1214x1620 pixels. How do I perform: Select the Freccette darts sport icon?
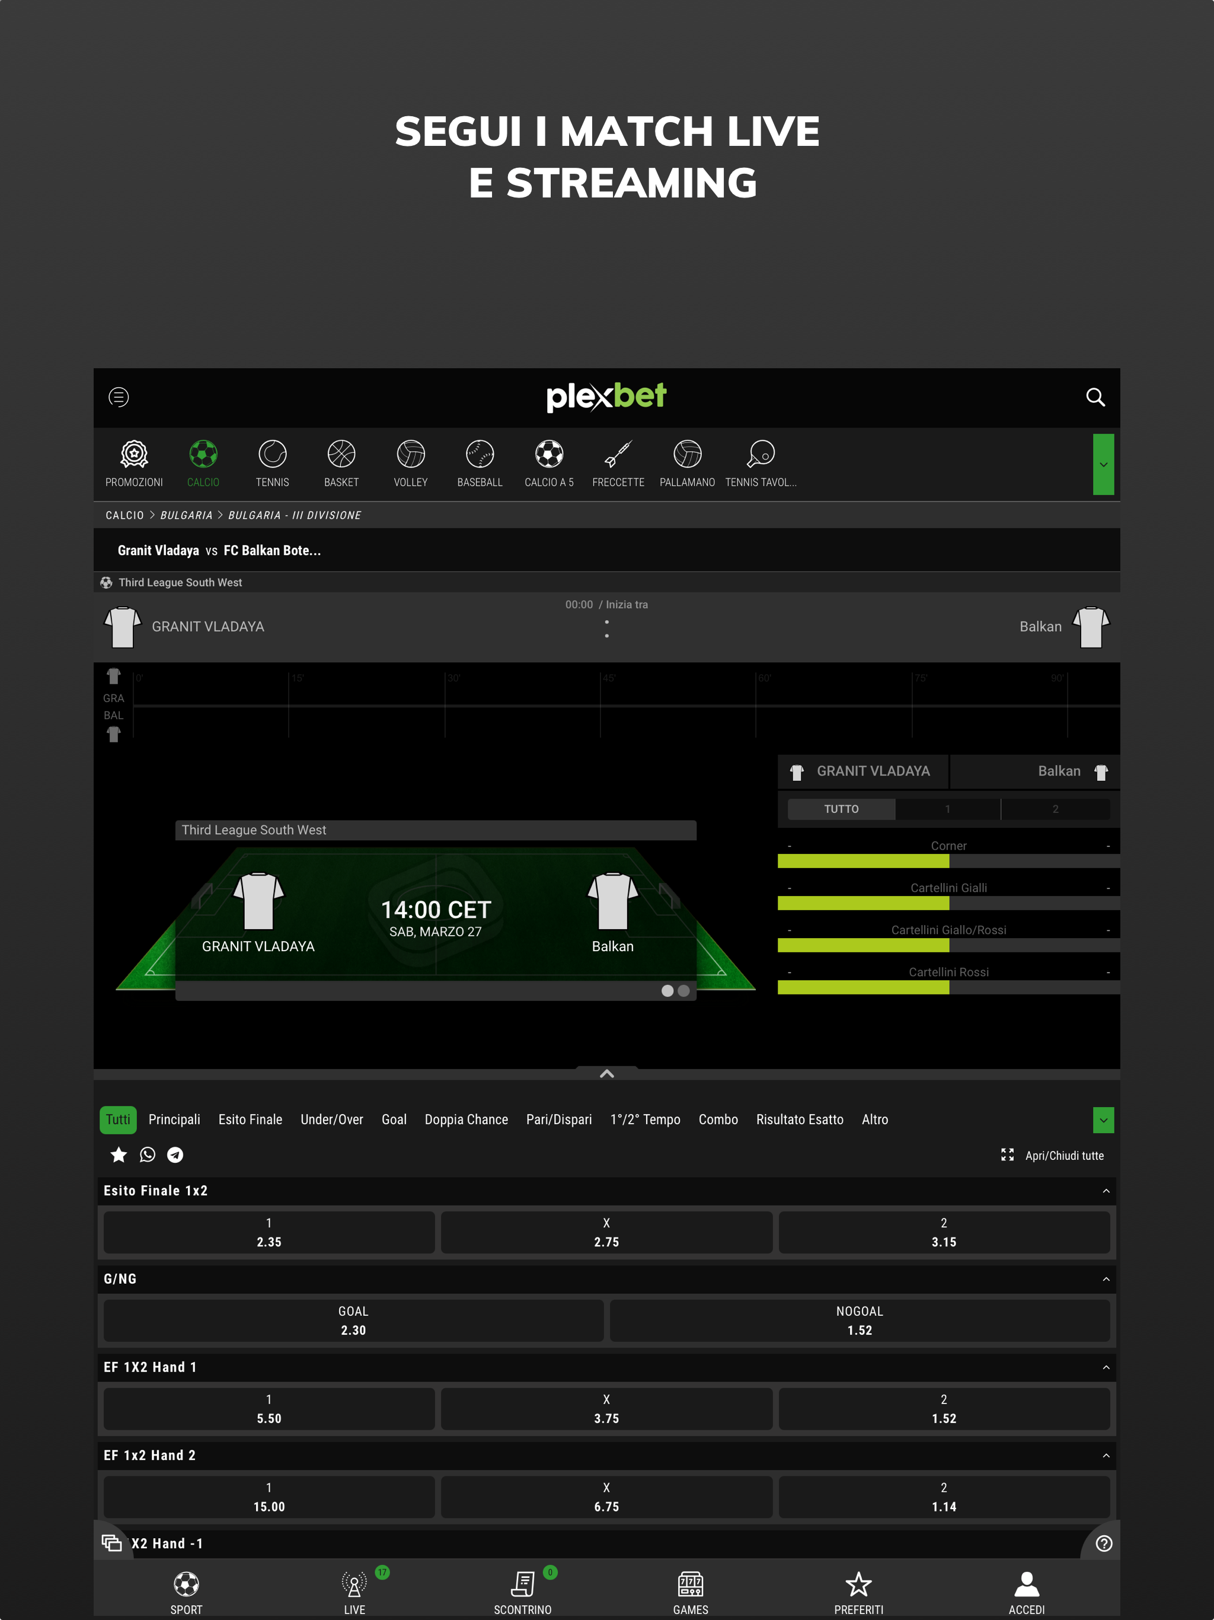pos(618,462)
